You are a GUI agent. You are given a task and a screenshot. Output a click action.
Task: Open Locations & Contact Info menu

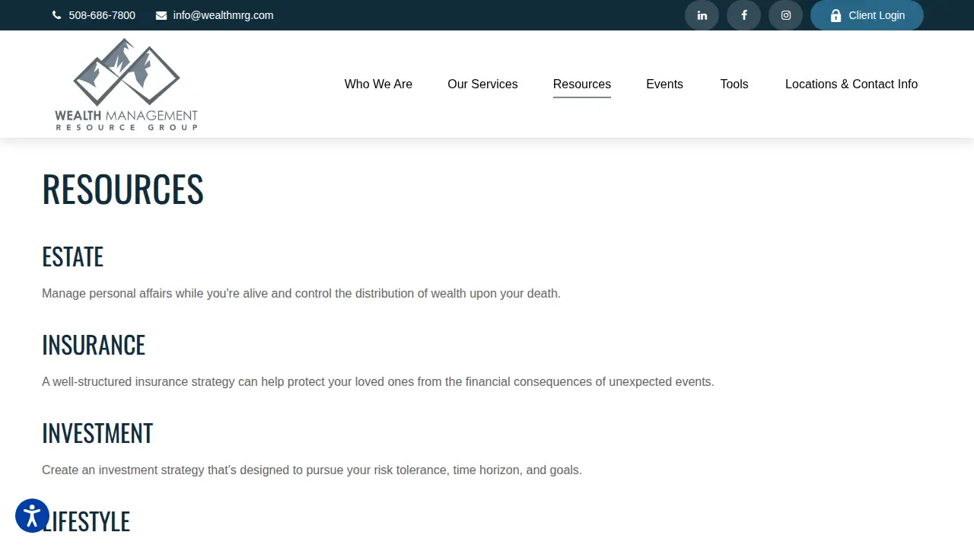851,84
